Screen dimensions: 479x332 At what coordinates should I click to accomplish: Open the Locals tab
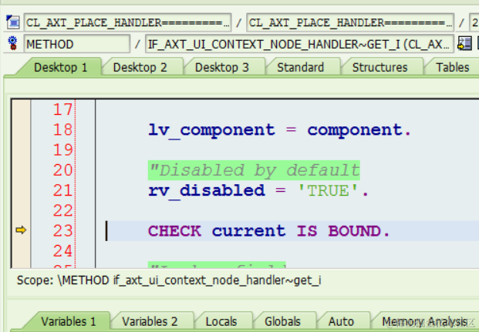click(221, 321)
